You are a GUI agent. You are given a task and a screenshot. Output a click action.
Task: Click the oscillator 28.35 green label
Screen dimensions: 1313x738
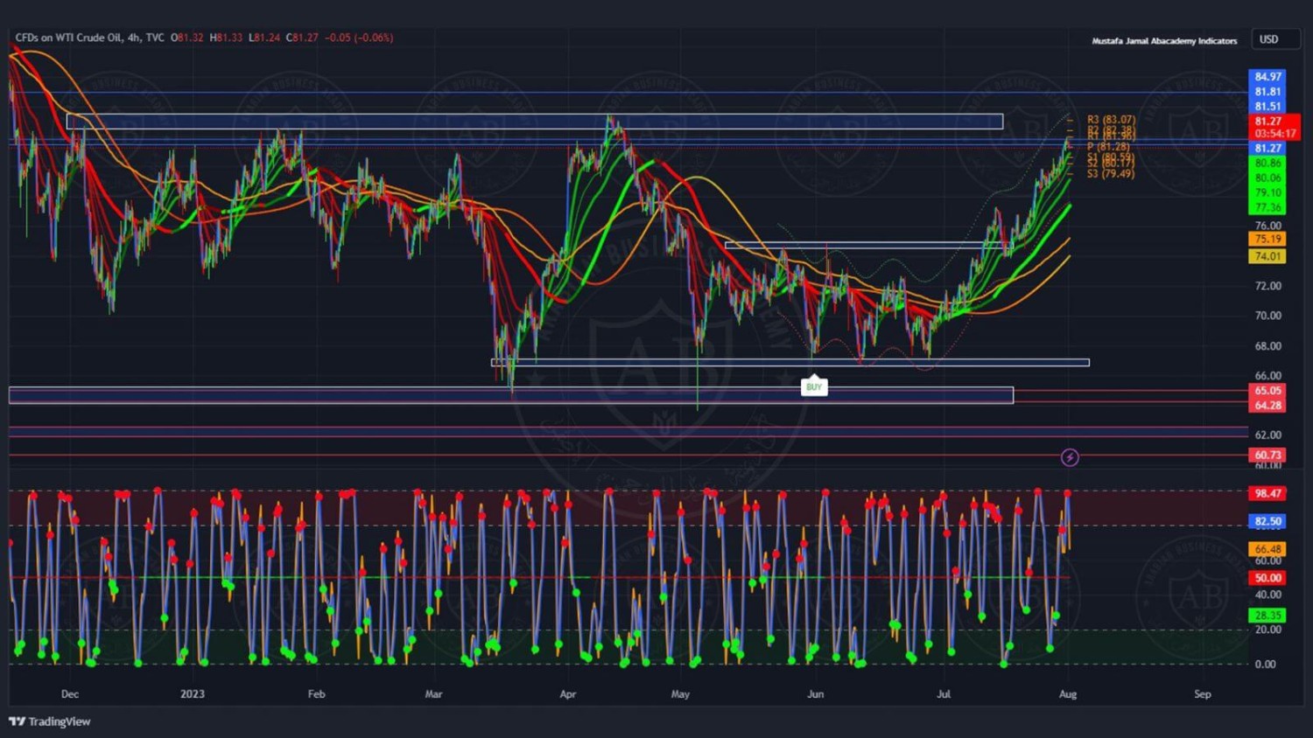[x=1267, y=616]
